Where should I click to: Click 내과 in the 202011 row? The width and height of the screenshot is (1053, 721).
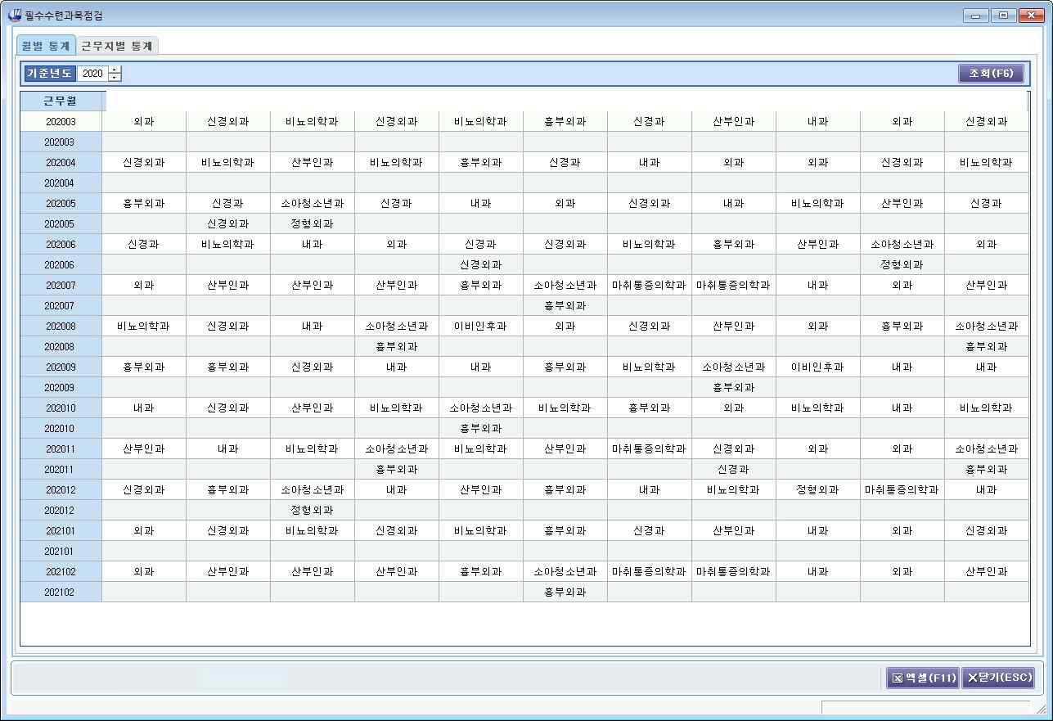click(x=227, y=448)
